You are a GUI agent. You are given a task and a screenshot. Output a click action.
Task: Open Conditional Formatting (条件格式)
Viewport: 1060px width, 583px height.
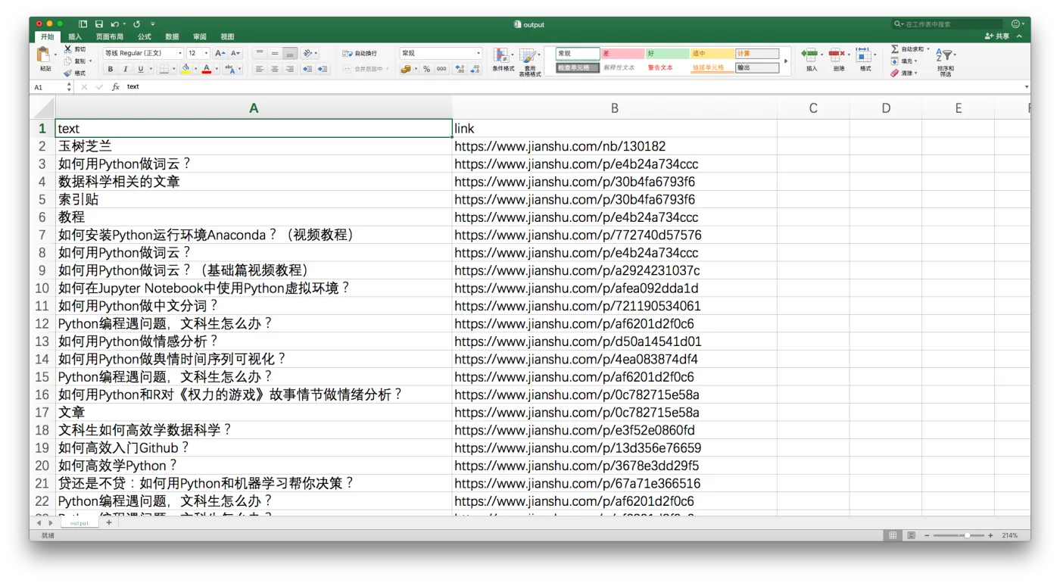pos(502,56)
